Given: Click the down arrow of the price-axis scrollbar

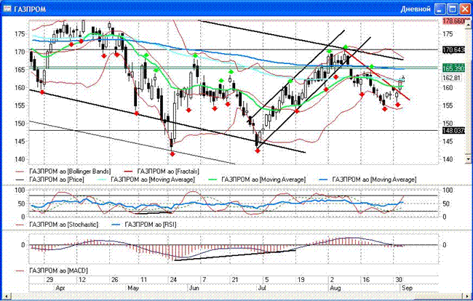Looking at the screenshot, I should [468, 158].
